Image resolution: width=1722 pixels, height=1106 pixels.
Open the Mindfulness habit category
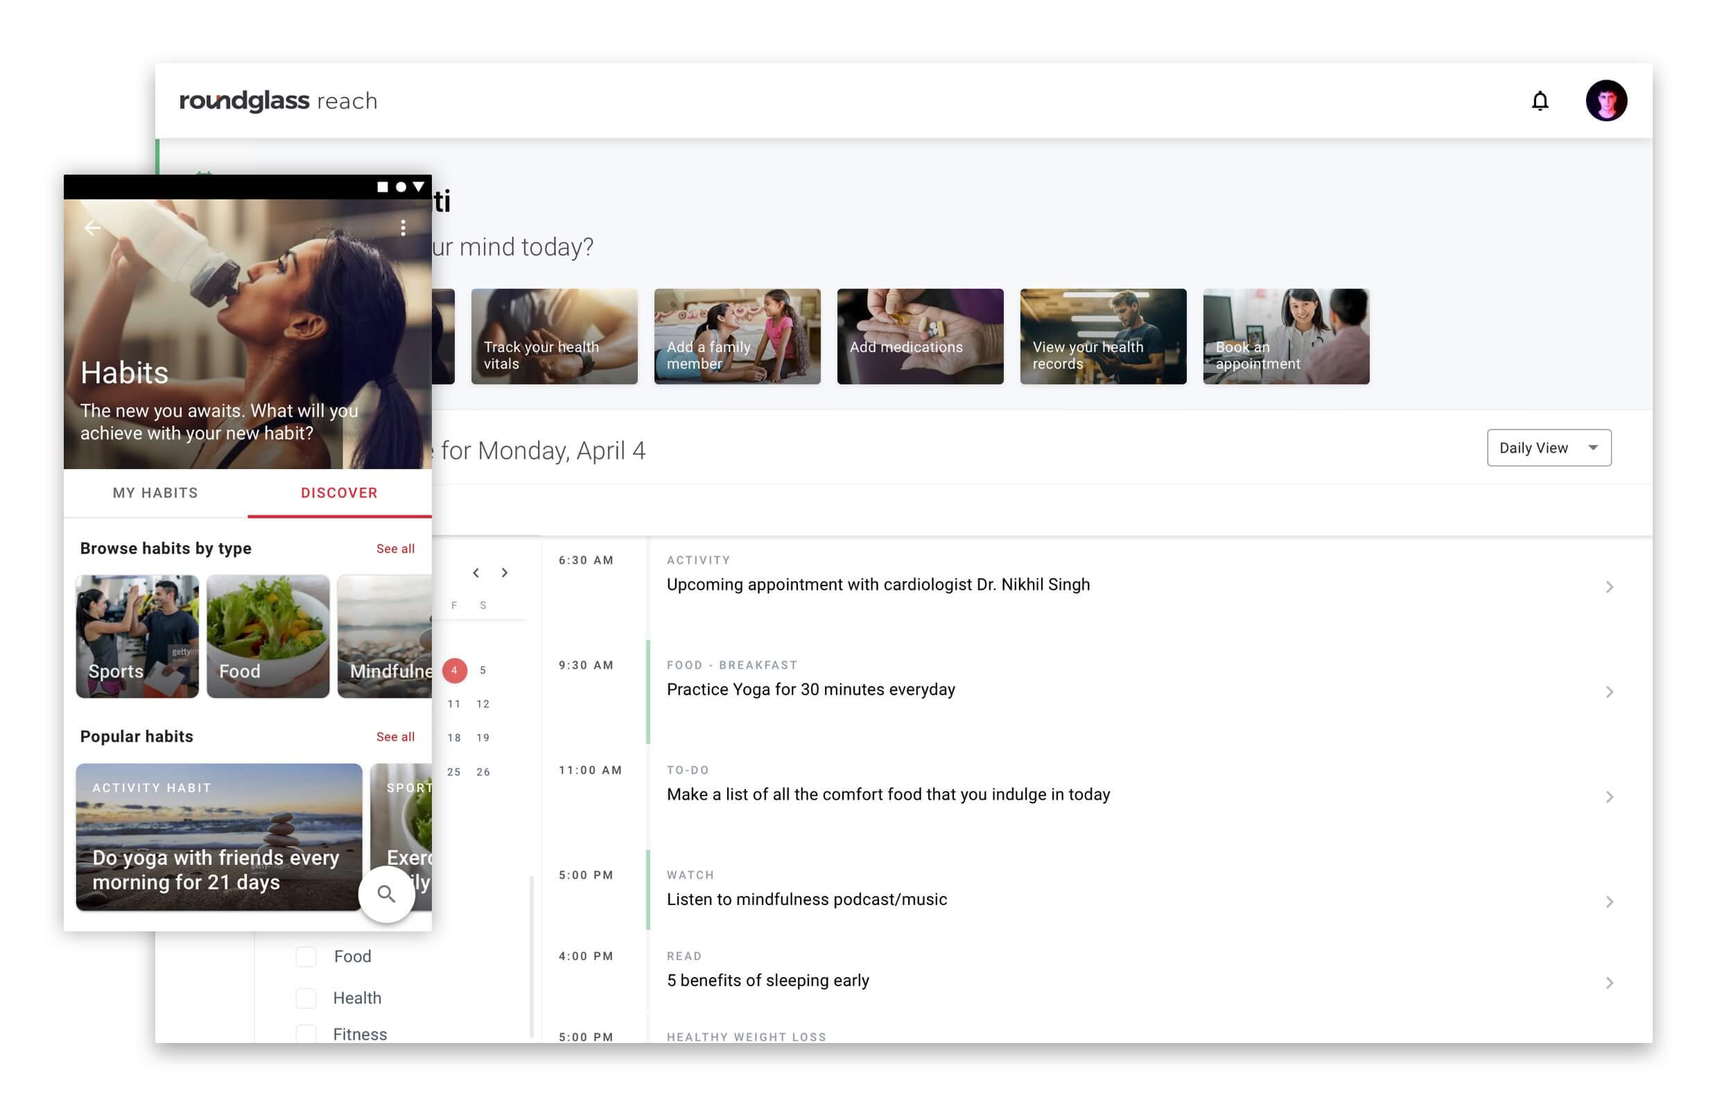pos(384,636)
